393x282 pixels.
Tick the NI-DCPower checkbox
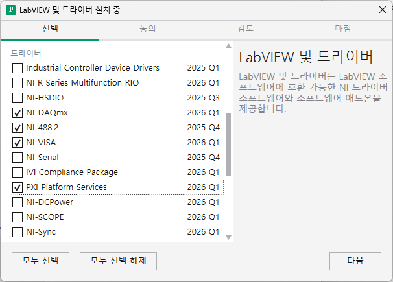(x=18, y=202)
